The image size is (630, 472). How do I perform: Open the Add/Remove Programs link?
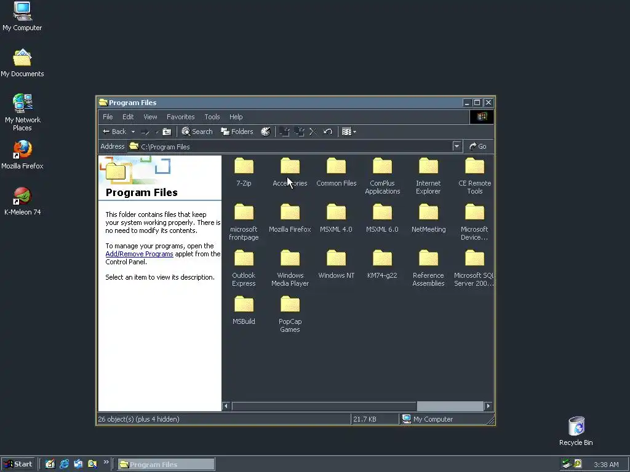pos(139,254)
